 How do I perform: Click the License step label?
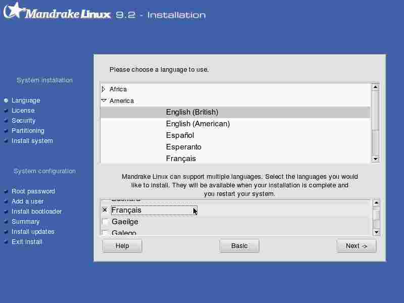coord(23,110)
